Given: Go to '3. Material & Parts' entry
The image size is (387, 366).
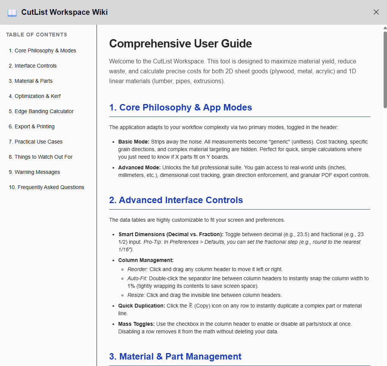Looking at the screenshot, I should (31, 81).
